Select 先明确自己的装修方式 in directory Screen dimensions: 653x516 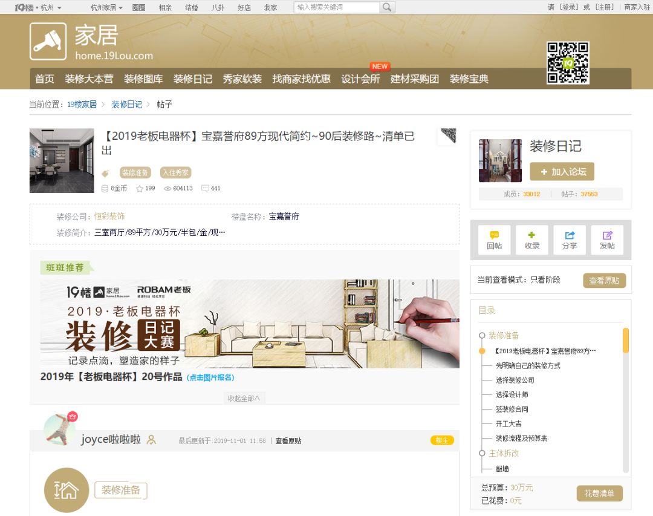click(528, 365)
